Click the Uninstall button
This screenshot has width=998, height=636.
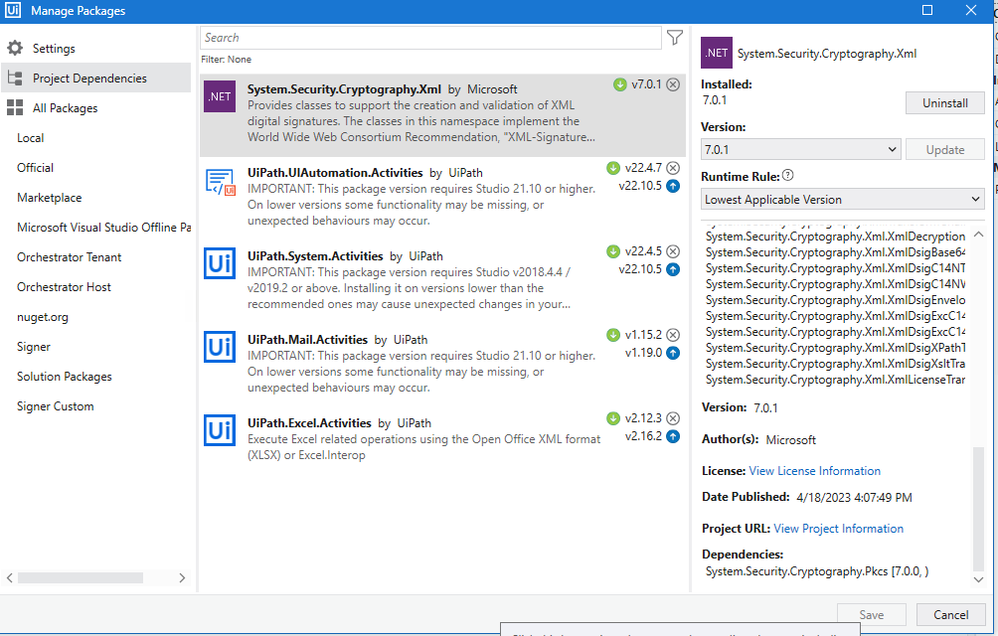click(945, 103)
